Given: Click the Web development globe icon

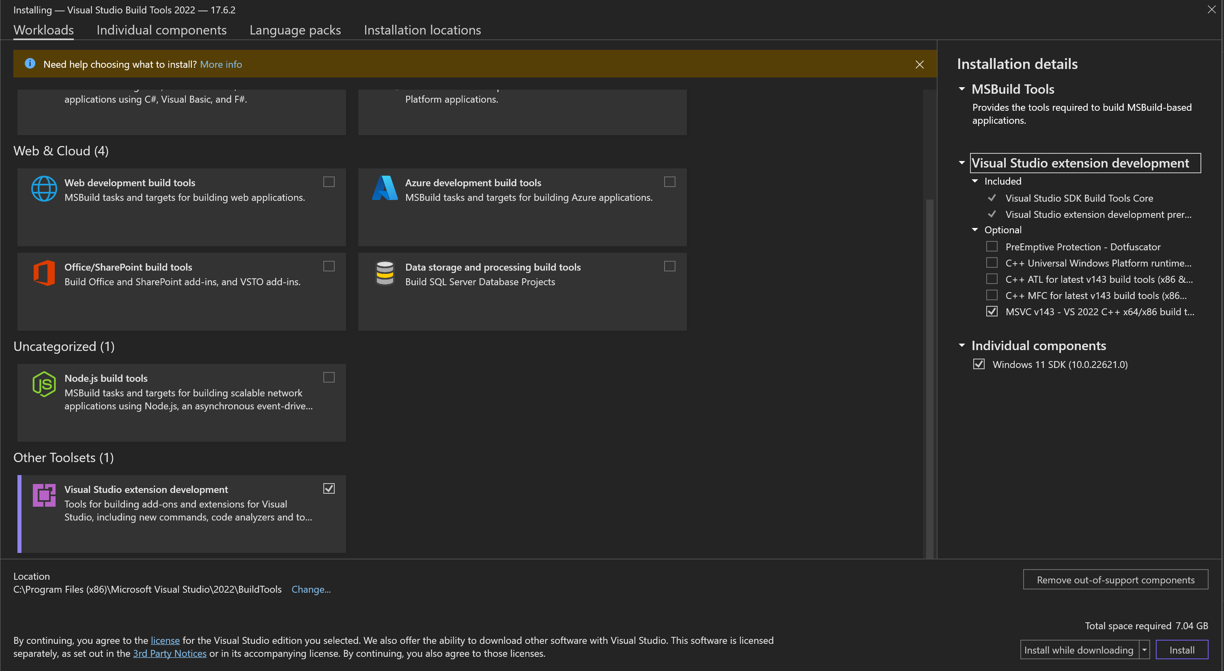Looking at the screenshot, I should point(44,188).
